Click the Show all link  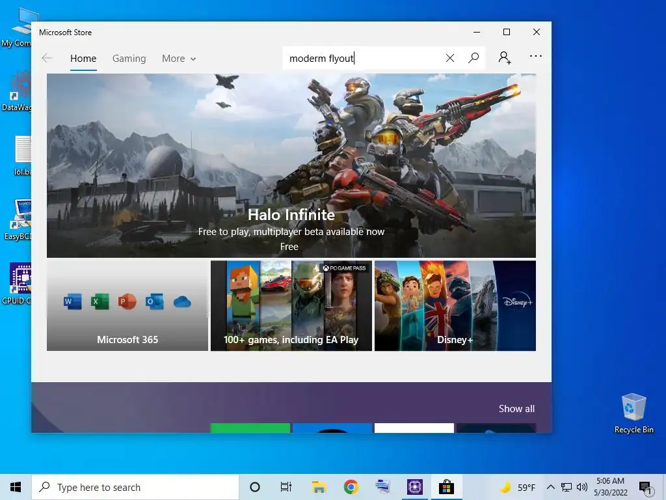pyautogui.click(x=516, y=409)
